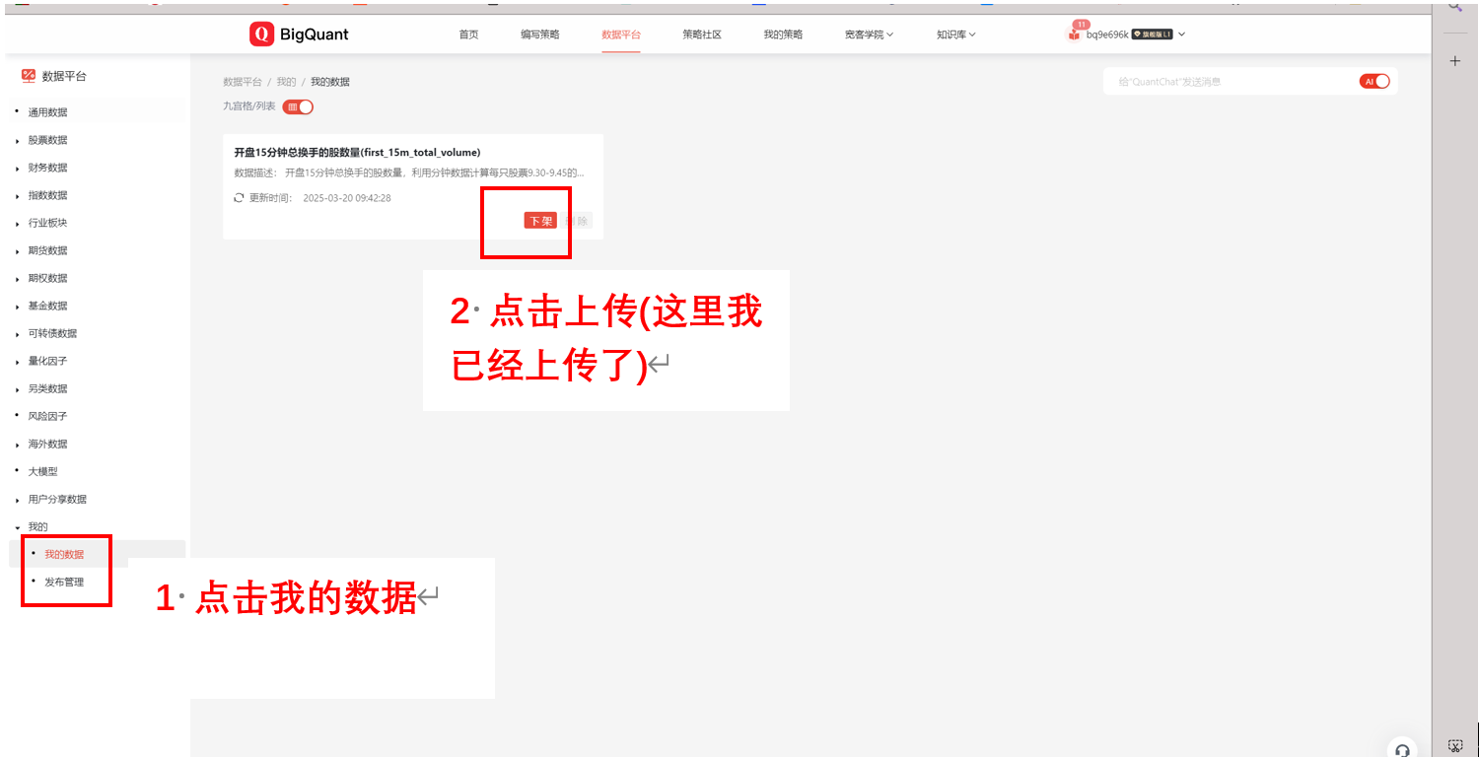
Task: Toggle the 九宫格/列表 view switch
Action: 298,106
